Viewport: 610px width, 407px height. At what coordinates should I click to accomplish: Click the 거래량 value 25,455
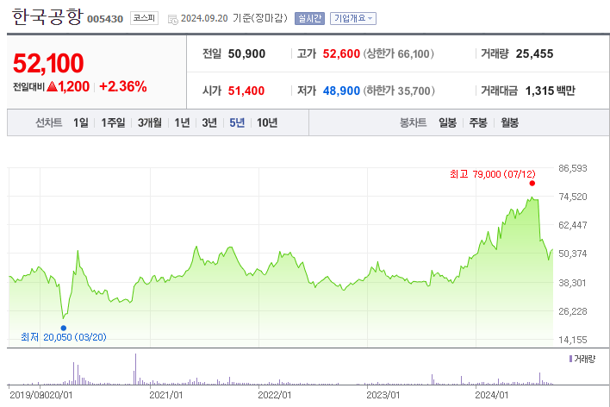coord(534,53)
